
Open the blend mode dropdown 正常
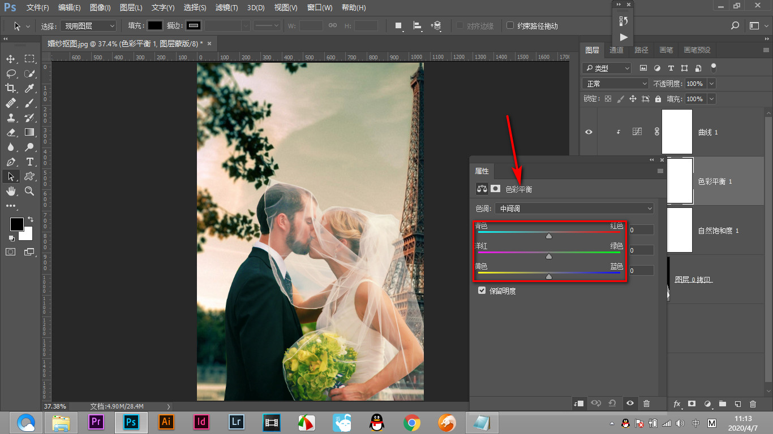tap(615, 84)
